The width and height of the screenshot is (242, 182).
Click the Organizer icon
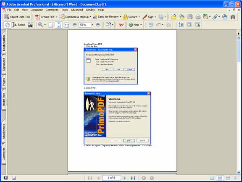[205, 17]
